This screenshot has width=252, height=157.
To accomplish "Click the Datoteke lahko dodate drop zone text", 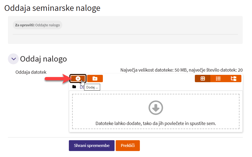I will [x=156, y=123].
